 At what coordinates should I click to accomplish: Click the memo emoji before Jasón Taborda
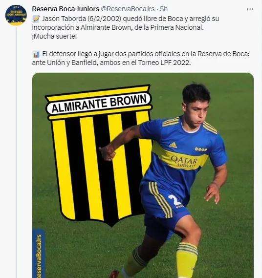36,19
